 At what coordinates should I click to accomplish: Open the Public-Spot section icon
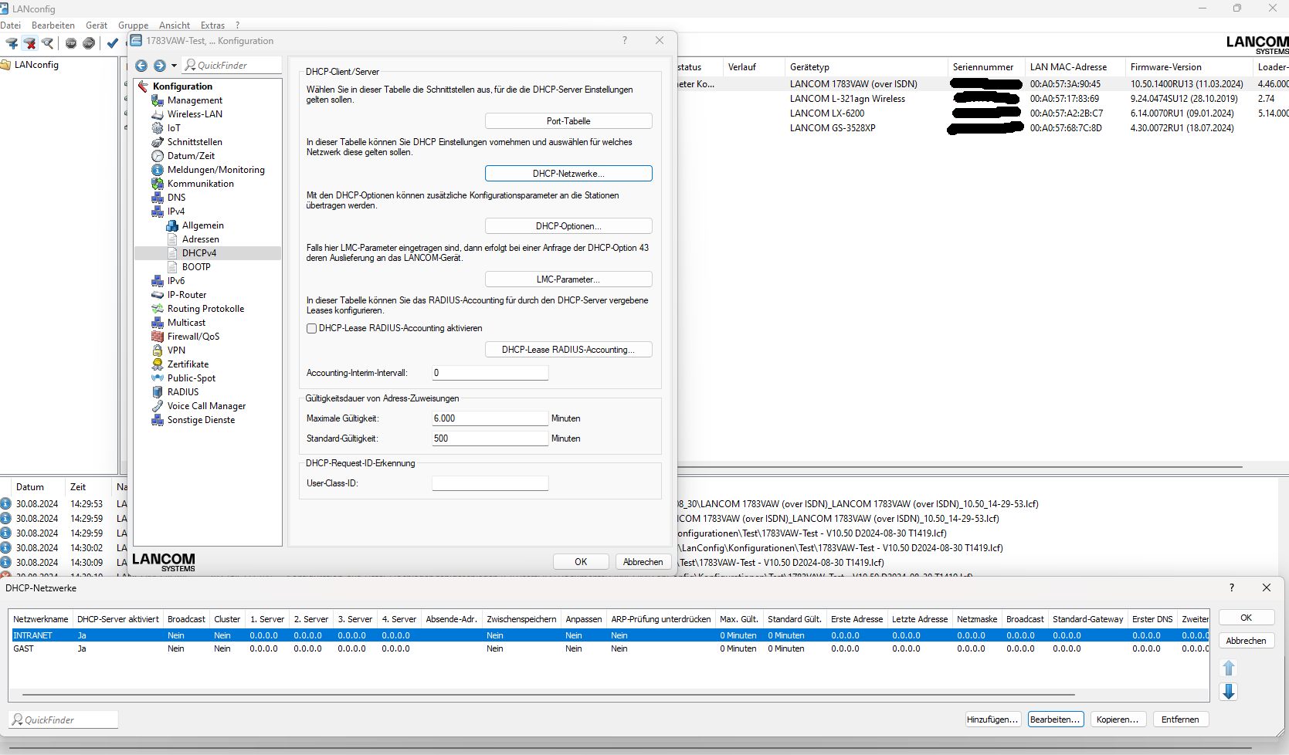(x=158, y=378)
